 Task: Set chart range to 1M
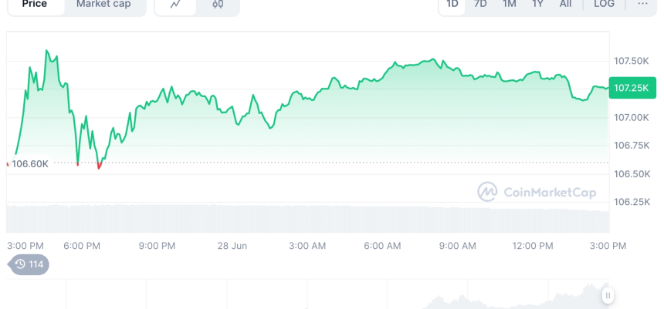pyautogui.click(x=509, y=4)
